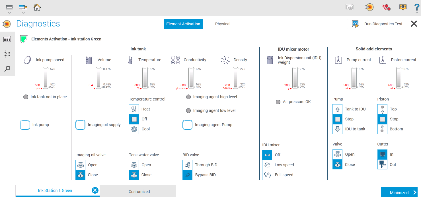The width and height of the screenshot is (421, 199).
Task: Turn the IDU mixer Off
Action: pyautogui.click(x=267, y=155)
